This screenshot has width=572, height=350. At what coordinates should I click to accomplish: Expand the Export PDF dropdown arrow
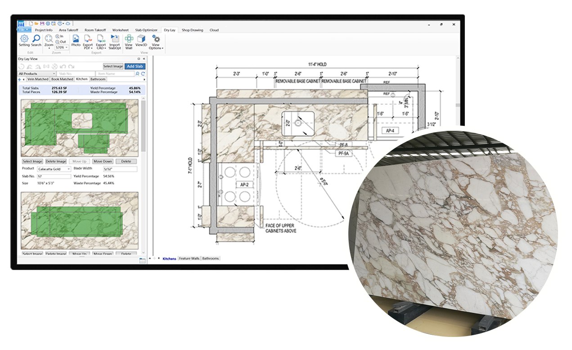pos(91,48)
